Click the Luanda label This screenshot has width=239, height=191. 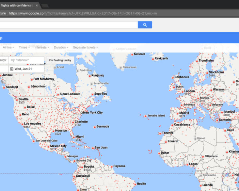click(x=207, y=185)
